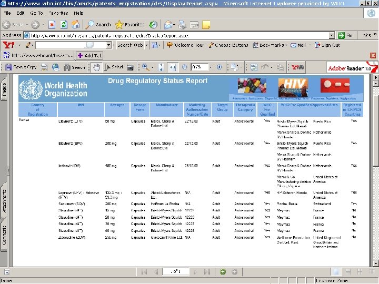379x284 pixels.
Task: Click the IE Home icon
Action: pos(76,25)
